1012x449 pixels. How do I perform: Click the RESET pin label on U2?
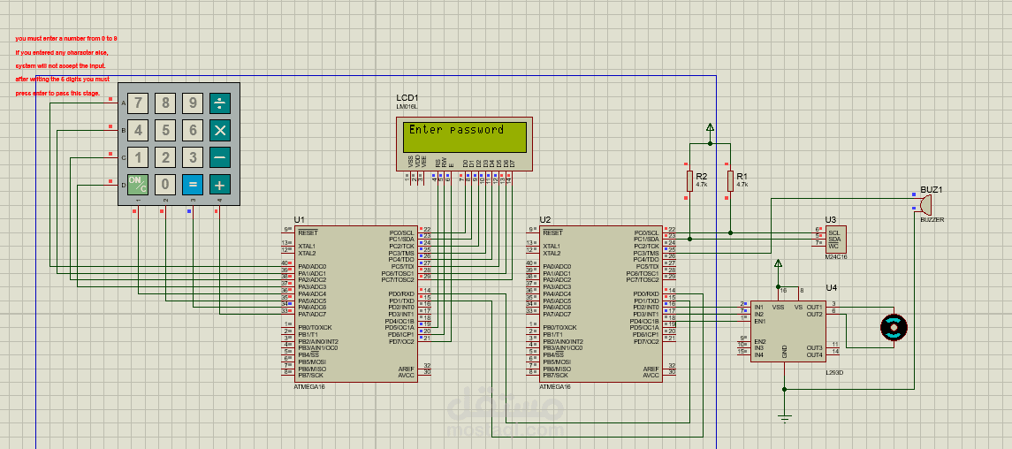click(552, 232)
